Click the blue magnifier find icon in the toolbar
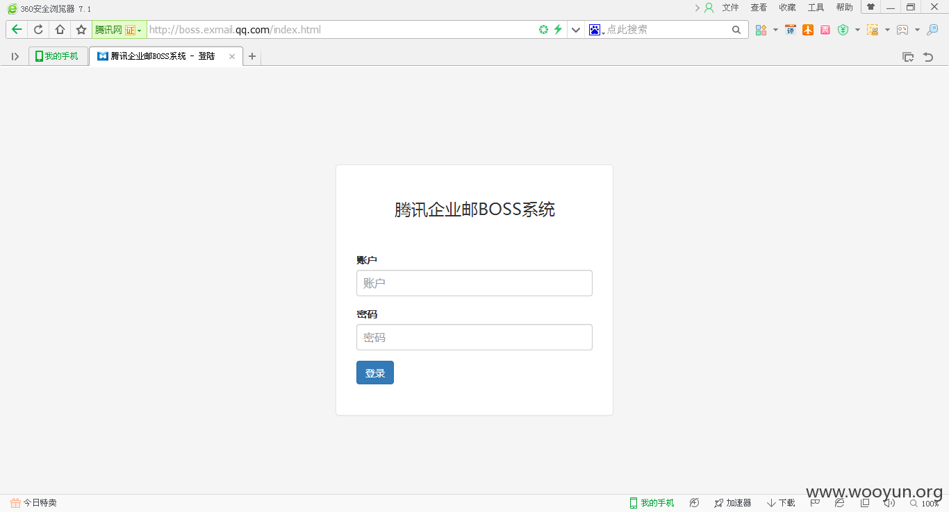 point(932,30)
